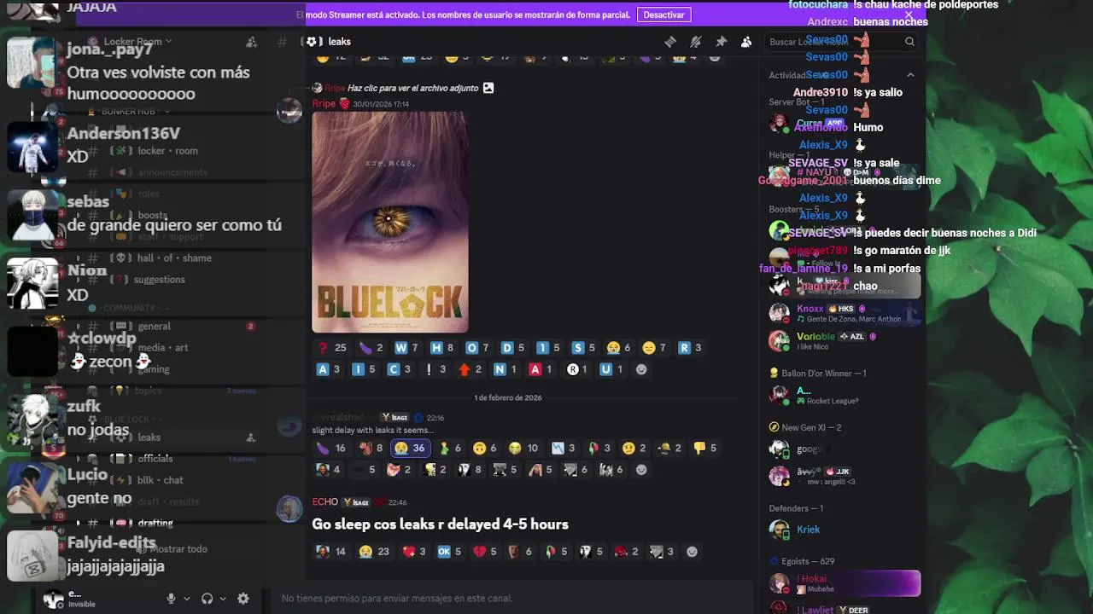Toggle the member list icon
1093x614 pixels.
coord(746,42)
